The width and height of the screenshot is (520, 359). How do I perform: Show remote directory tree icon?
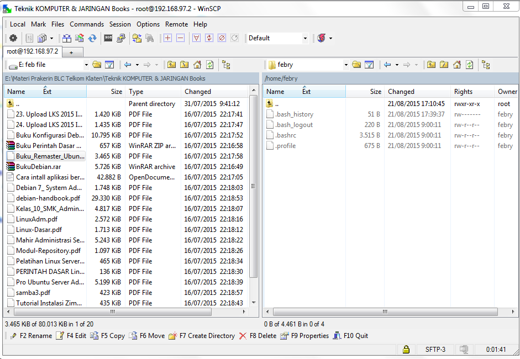point(486,65)
